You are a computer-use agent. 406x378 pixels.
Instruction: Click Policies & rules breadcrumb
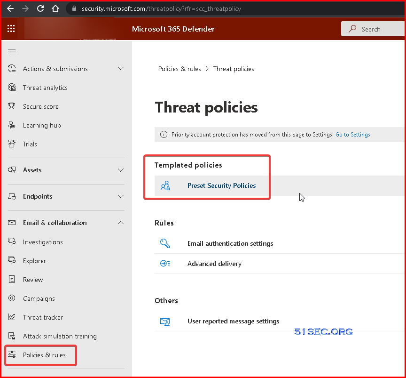(x=180, y=69)
